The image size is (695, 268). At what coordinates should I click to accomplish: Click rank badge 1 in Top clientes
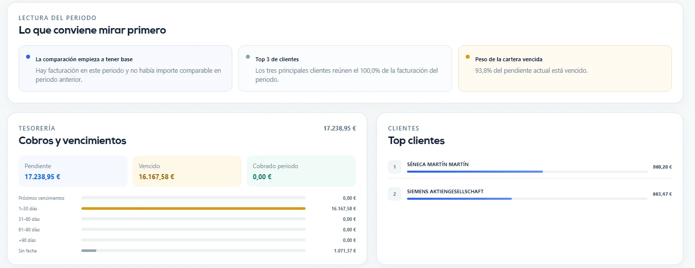tap(394, 167)
